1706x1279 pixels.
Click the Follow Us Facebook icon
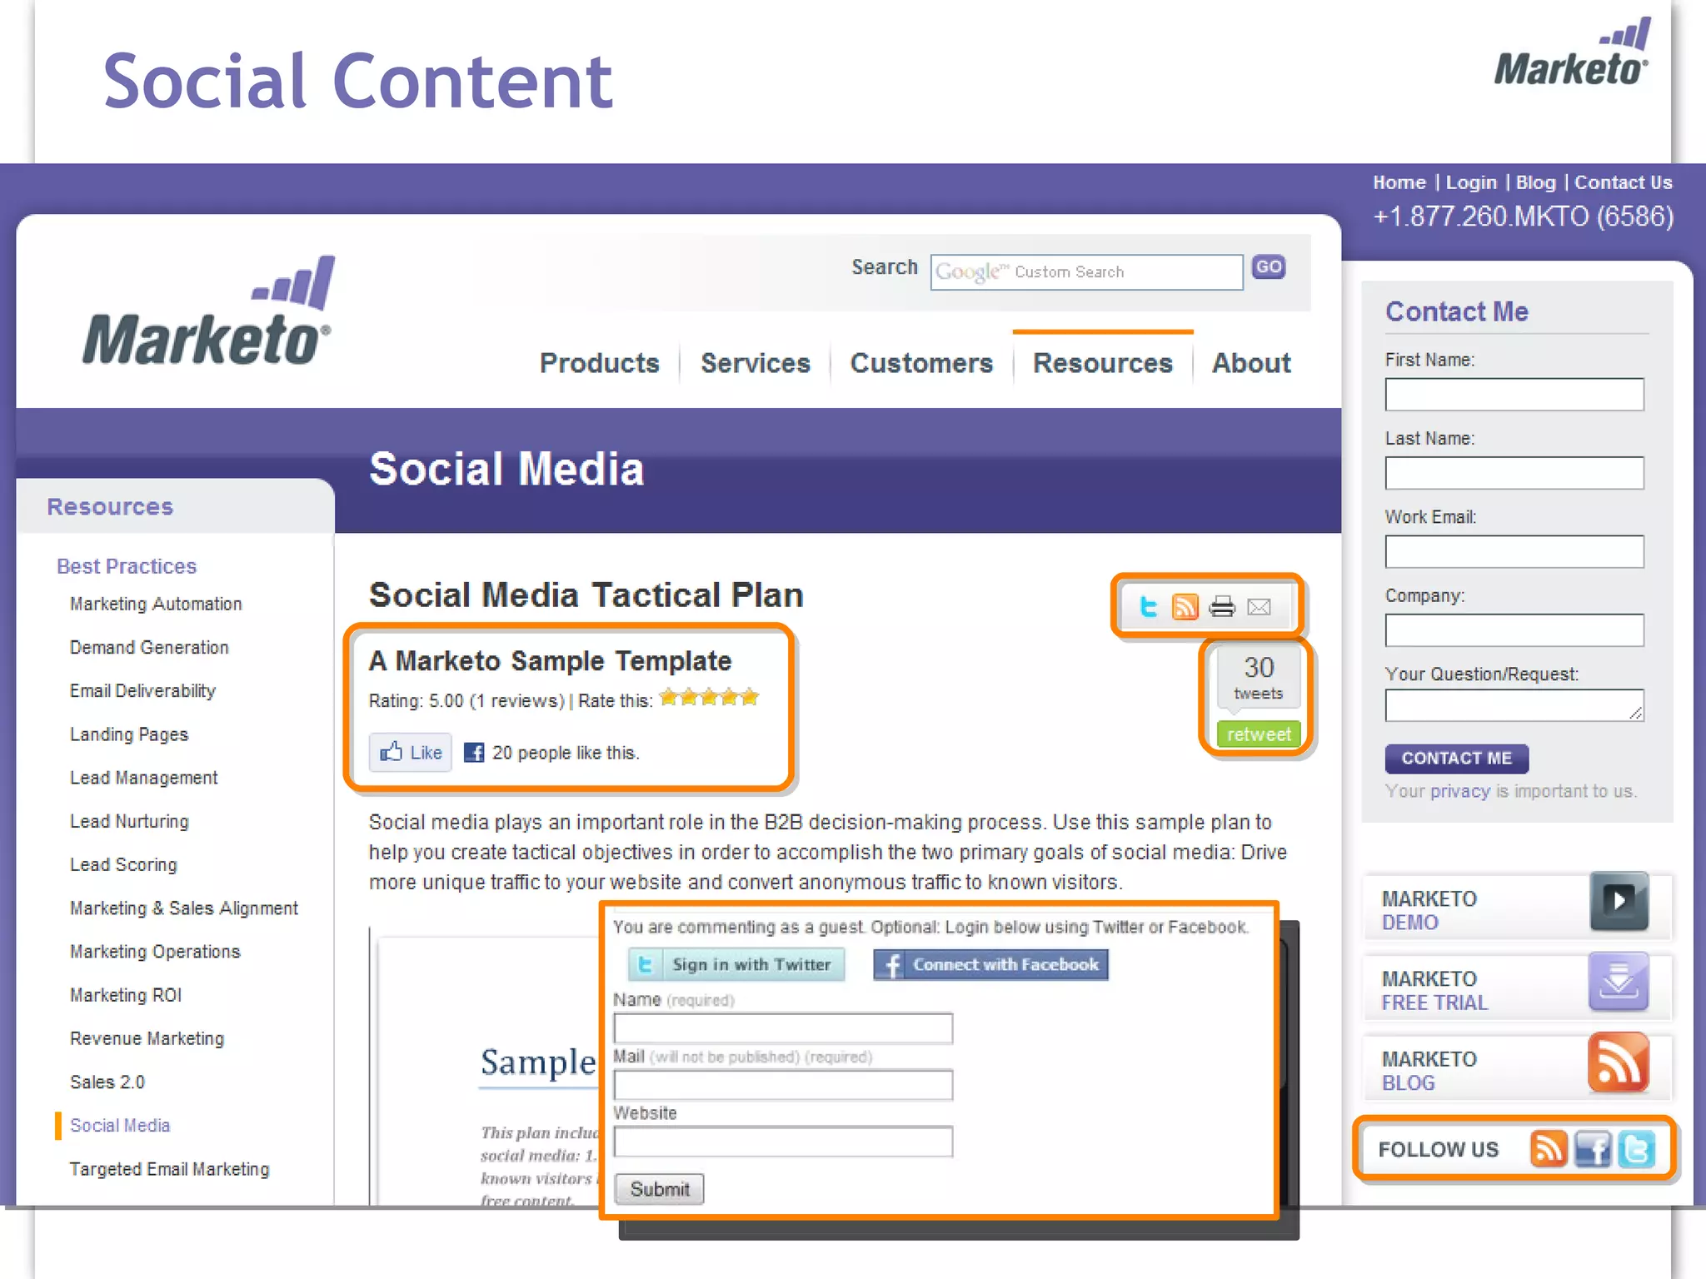point(1593,1149)
